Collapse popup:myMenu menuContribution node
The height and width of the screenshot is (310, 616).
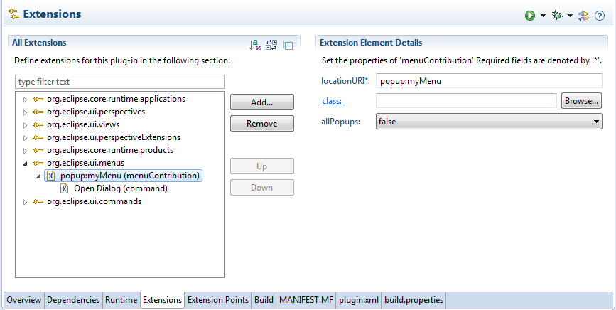(38, 176)
